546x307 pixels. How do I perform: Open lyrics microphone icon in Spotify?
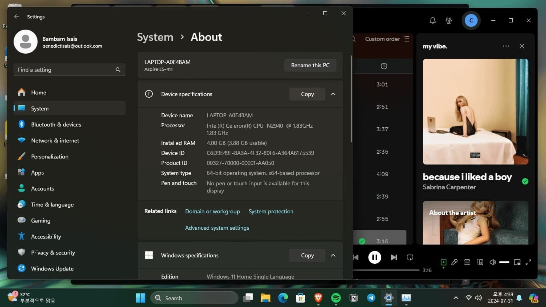pyautogui.click(x=454, y=263)
